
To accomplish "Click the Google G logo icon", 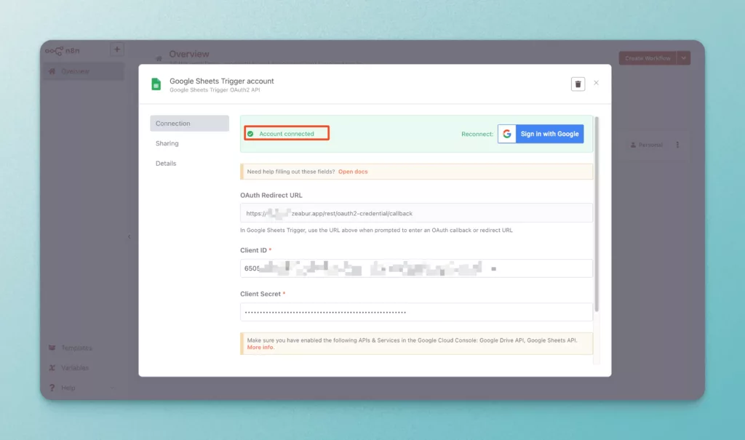I will (506, 134).
